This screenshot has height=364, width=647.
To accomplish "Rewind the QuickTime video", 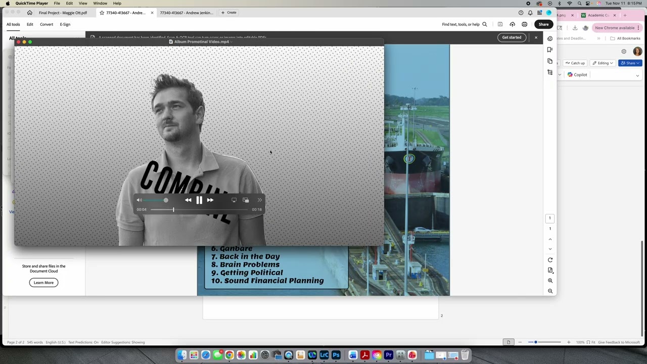I will pos(188,200).
